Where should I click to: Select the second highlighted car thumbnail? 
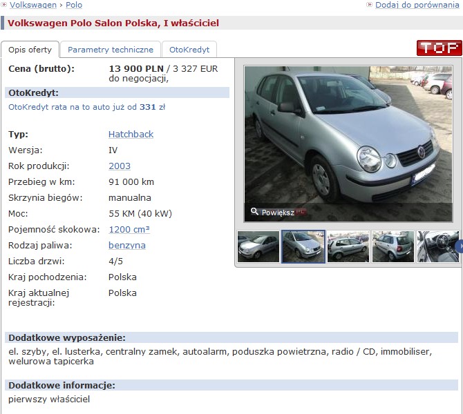click(303, 246)
